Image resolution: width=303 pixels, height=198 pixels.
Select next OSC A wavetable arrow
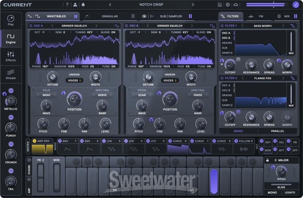pos(97,26)
